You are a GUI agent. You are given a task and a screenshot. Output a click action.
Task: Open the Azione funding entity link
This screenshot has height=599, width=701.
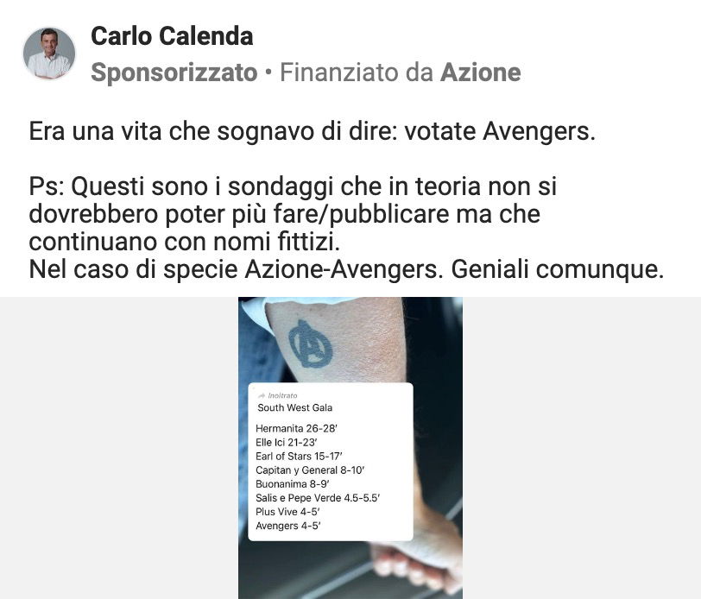[x=481, y=73]
